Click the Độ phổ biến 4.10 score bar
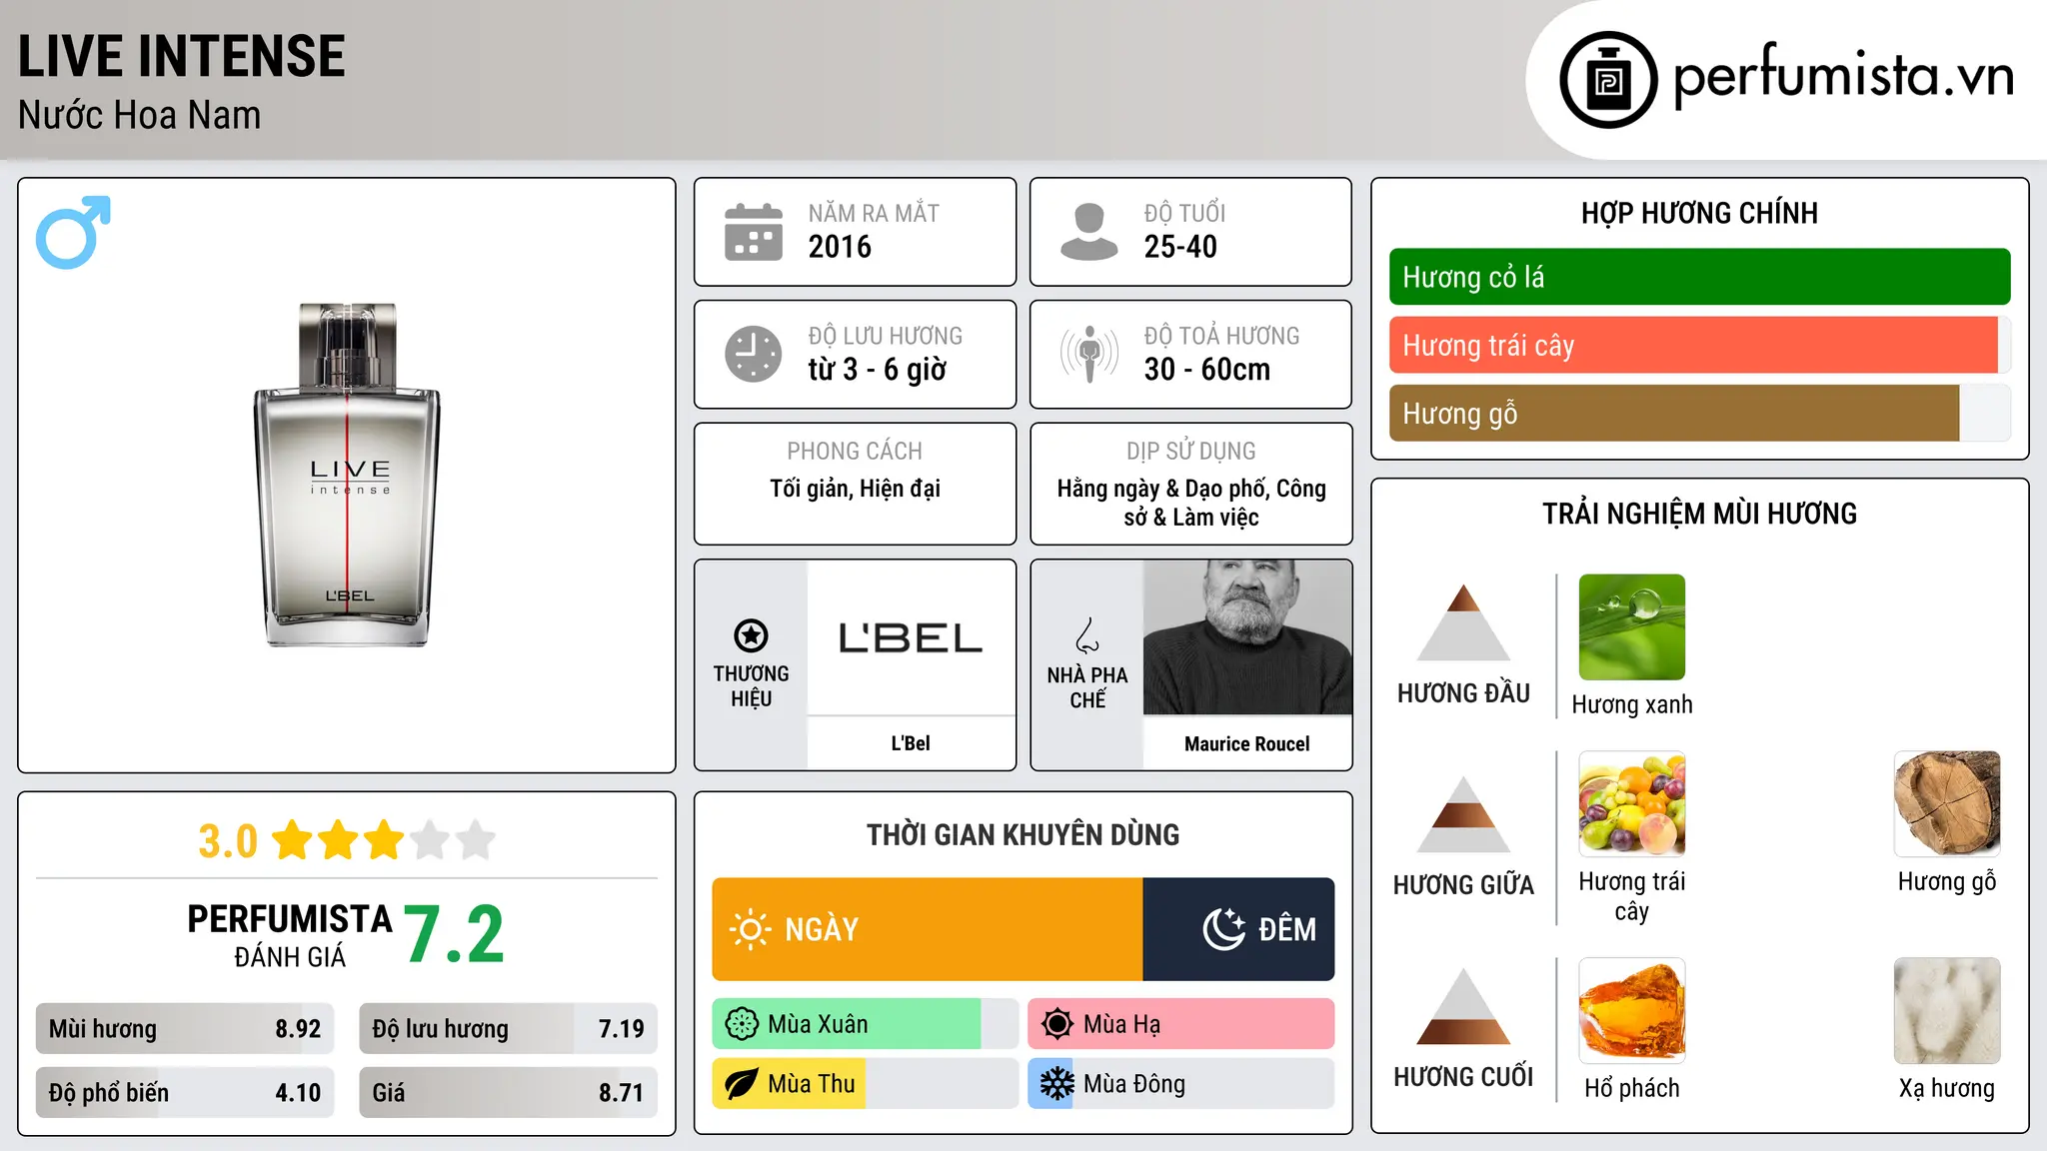This screenshot has width=2047, height=1151. click(185, 1092)
